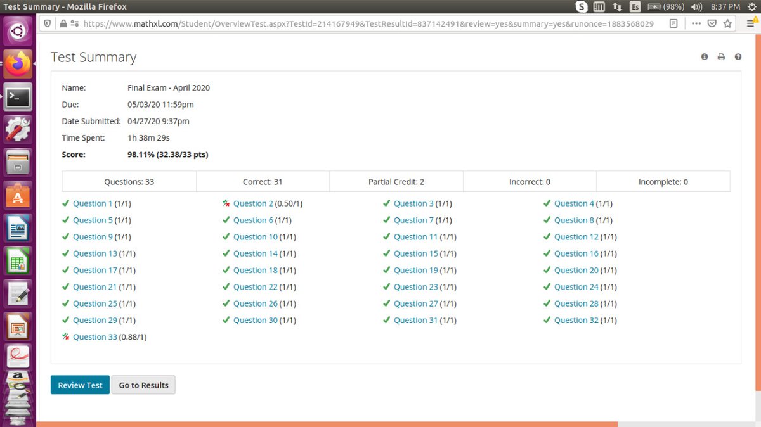The image size is (761, 427).
Task: Open the text editor dock icon
Action: tap(18, 295)
